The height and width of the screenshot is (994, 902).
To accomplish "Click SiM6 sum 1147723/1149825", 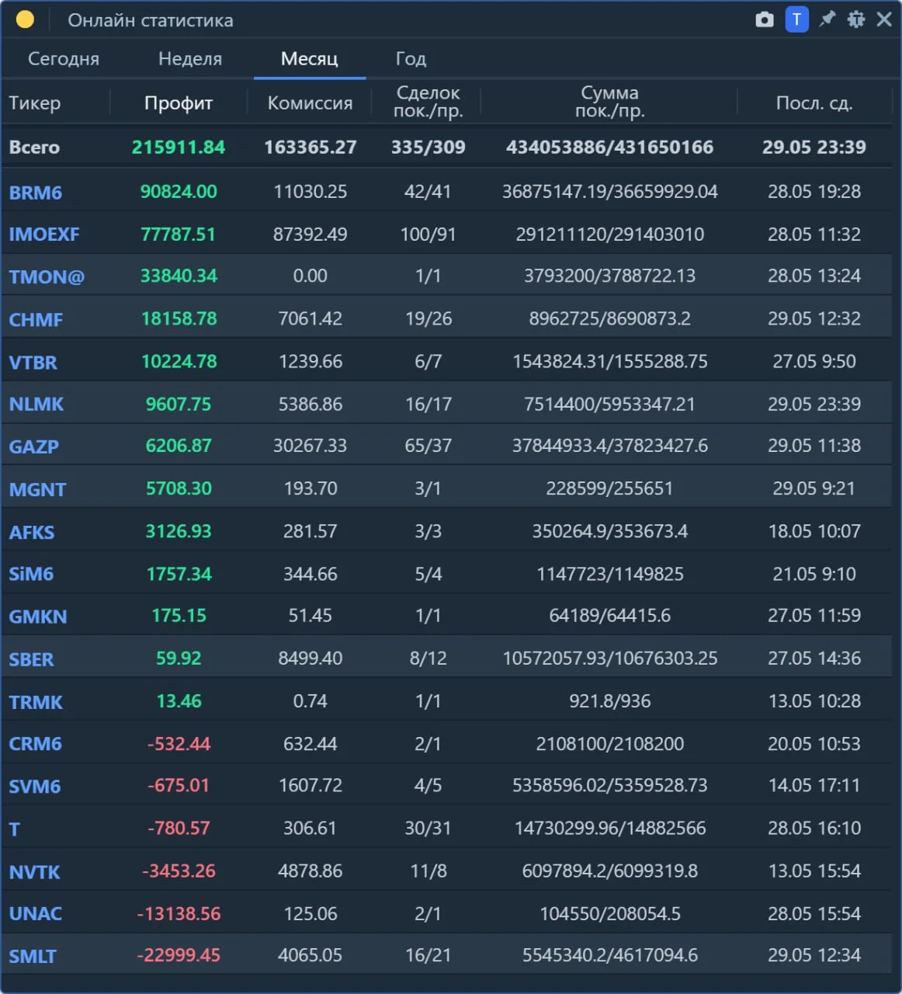I will 609,575.
